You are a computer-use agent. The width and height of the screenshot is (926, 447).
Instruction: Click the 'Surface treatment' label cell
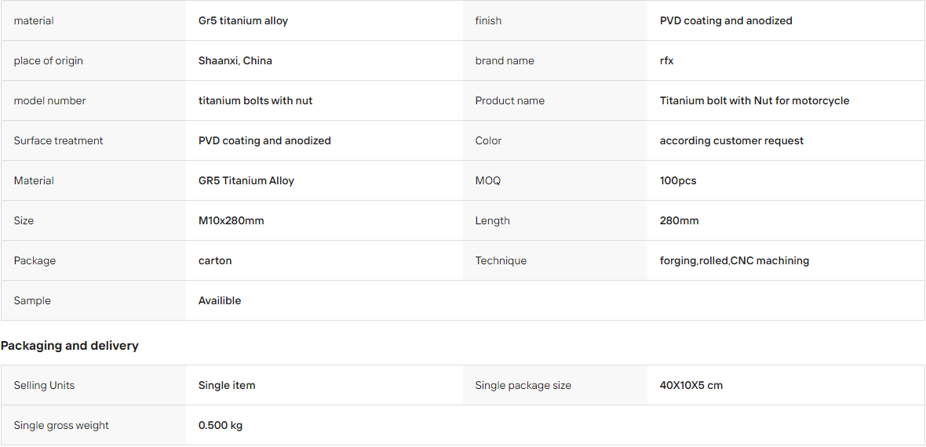tap(93, 140)
